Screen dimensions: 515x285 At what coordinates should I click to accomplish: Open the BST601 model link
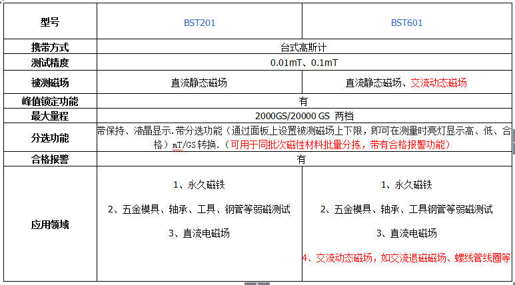[x=406, y=23]
